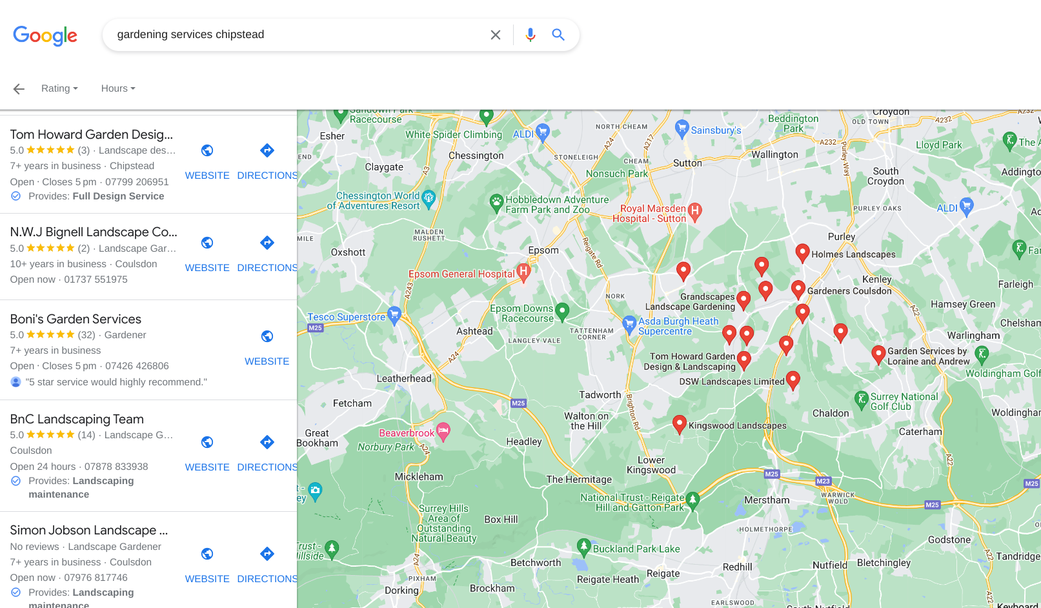Open the Tom Howard Garden Design listing title

click(x=92, y=134)
